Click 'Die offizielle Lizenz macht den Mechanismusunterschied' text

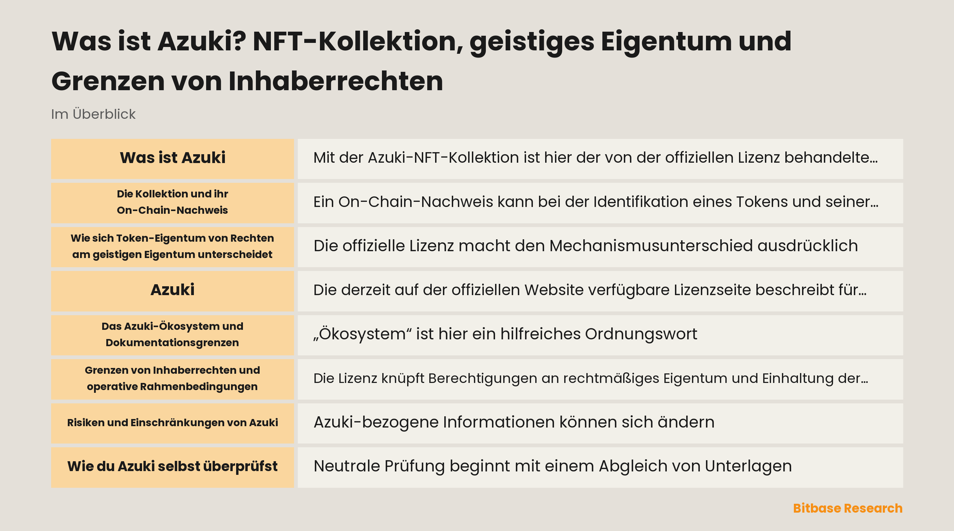coord(585,246)
